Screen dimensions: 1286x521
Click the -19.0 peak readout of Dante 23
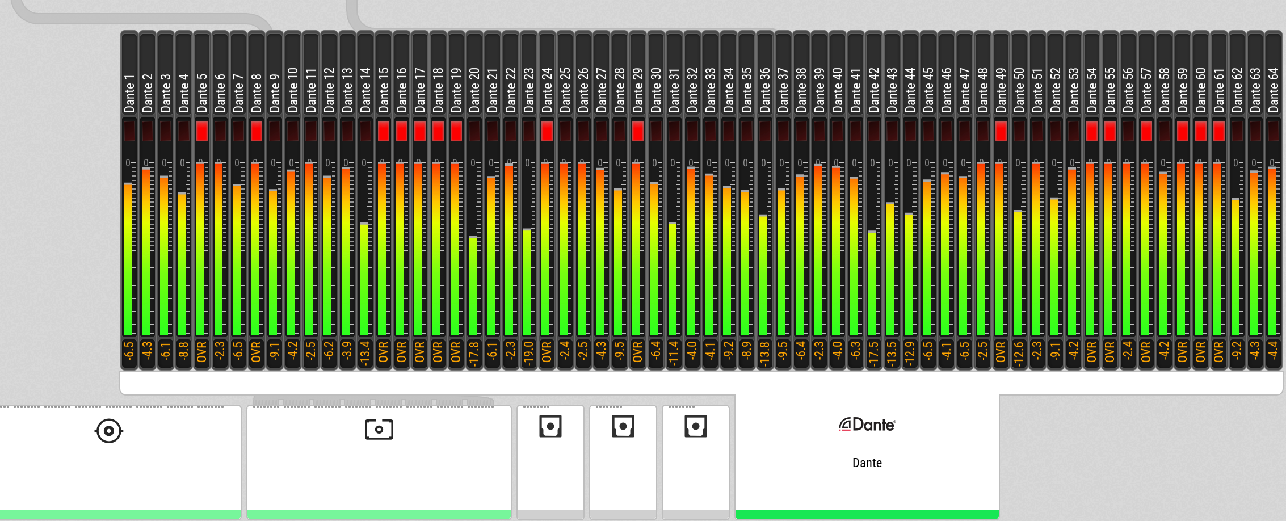pyautogui.click(x=529, y=353)
